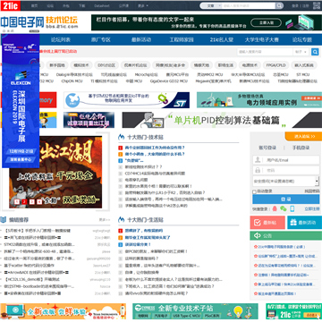Open the QR code icon at top right

pyautogui.click(x=317, y=5)
